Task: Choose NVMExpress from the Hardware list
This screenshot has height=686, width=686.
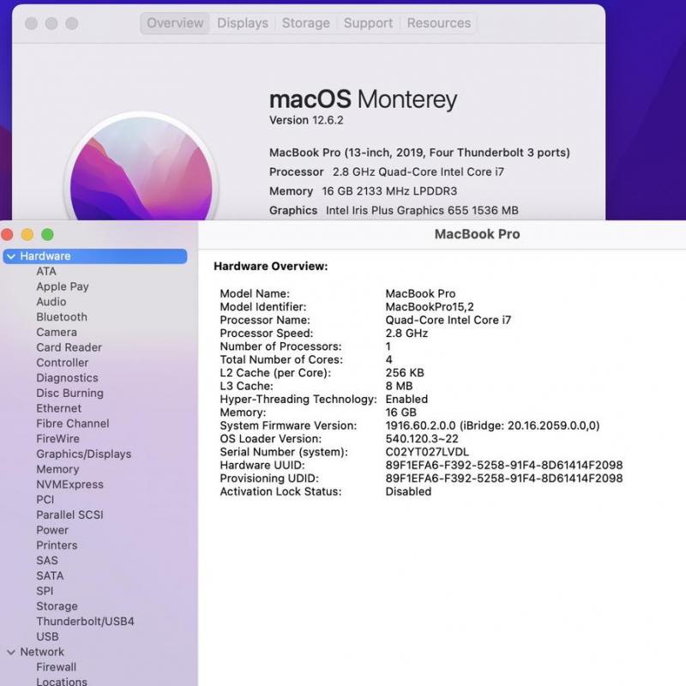Action: pyautogui.click(x=69, y=484)
